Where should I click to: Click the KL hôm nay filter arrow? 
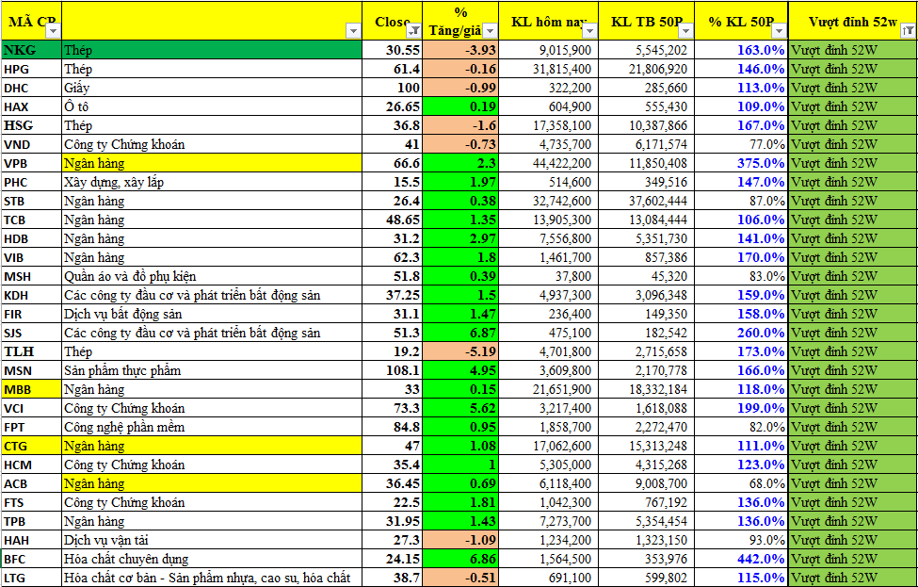point(588,31)
